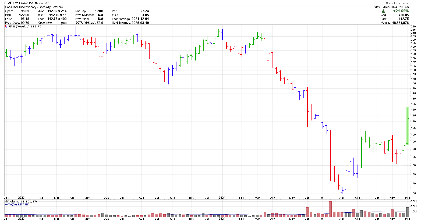Click the Last quote 112.75 x 100
The image size is (421, 221).
tap(57, 19)
